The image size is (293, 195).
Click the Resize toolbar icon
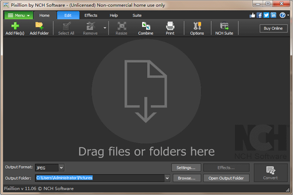[122, 26]
